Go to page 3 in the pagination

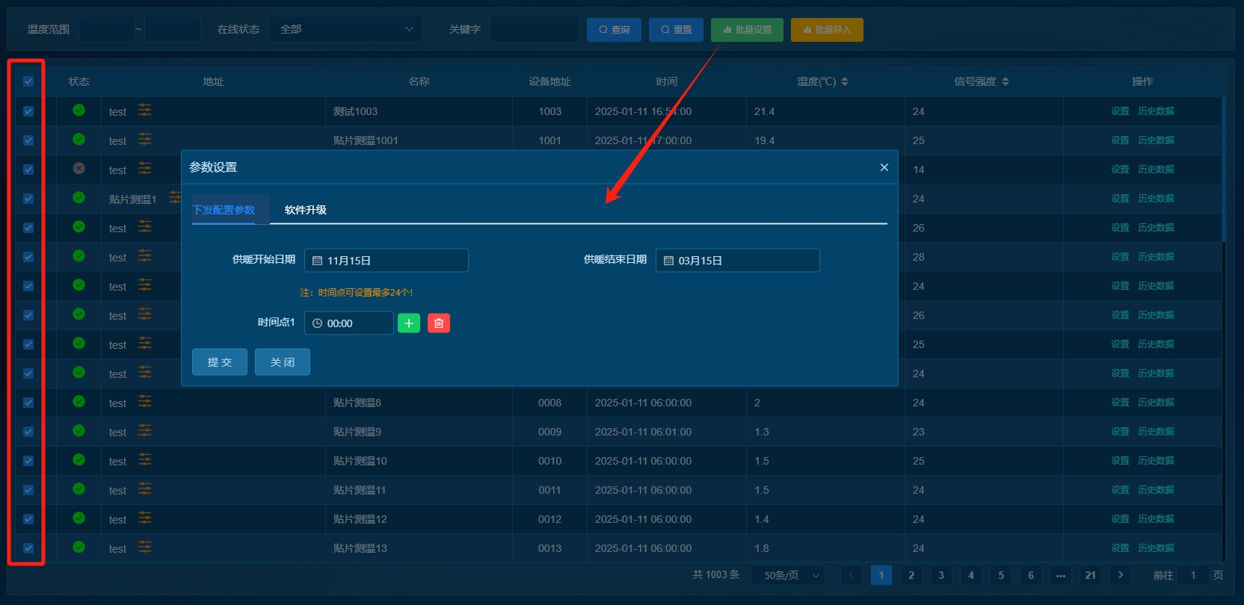point(941,575)
